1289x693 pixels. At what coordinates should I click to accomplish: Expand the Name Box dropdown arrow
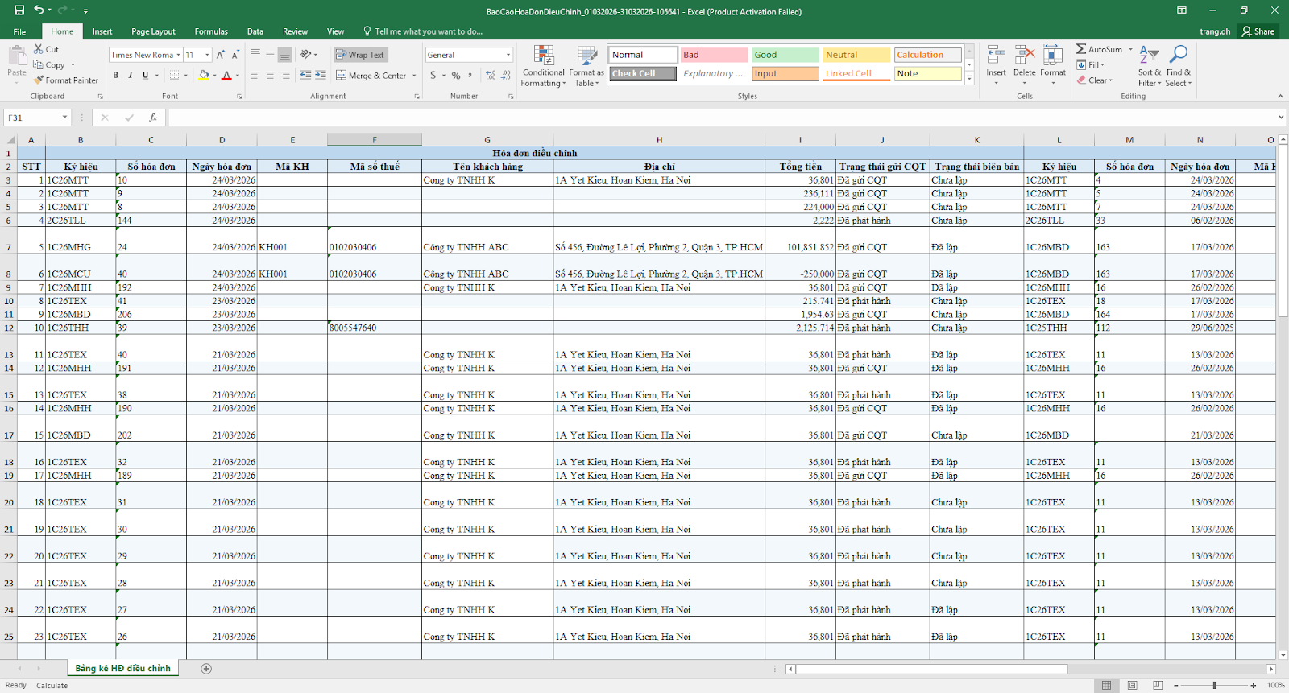tap(64, 118)
